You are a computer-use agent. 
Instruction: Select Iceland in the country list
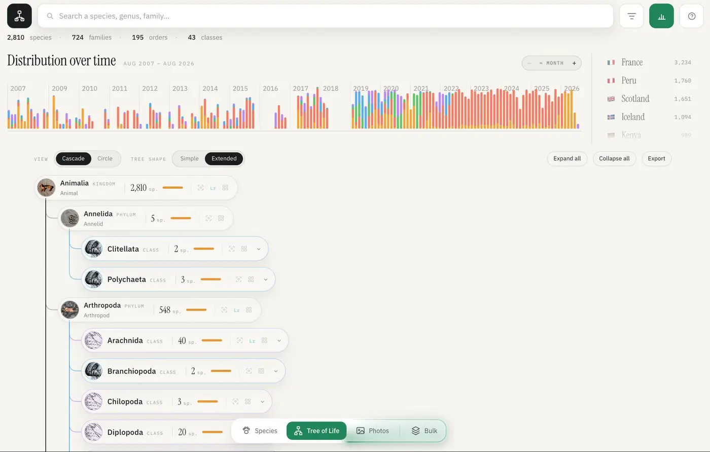point(649,117)
